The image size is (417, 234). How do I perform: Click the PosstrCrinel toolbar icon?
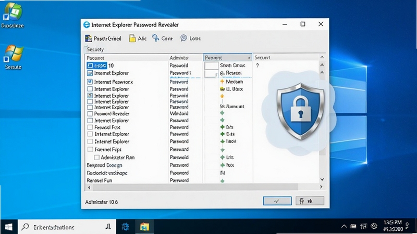(89, 38)
